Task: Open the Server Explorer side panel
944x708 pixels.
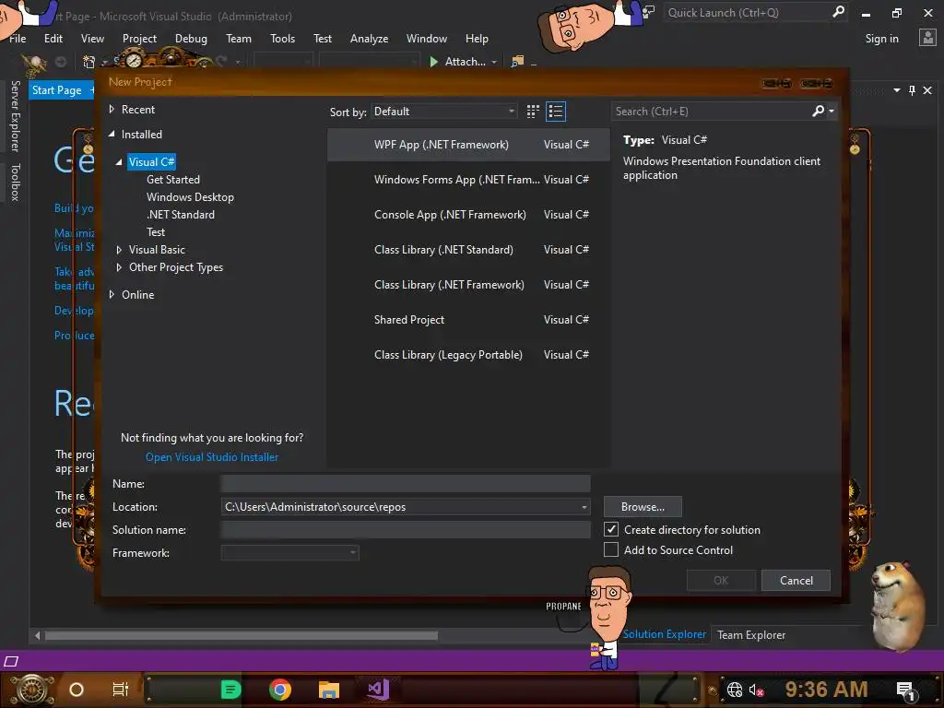Action: 16,116
